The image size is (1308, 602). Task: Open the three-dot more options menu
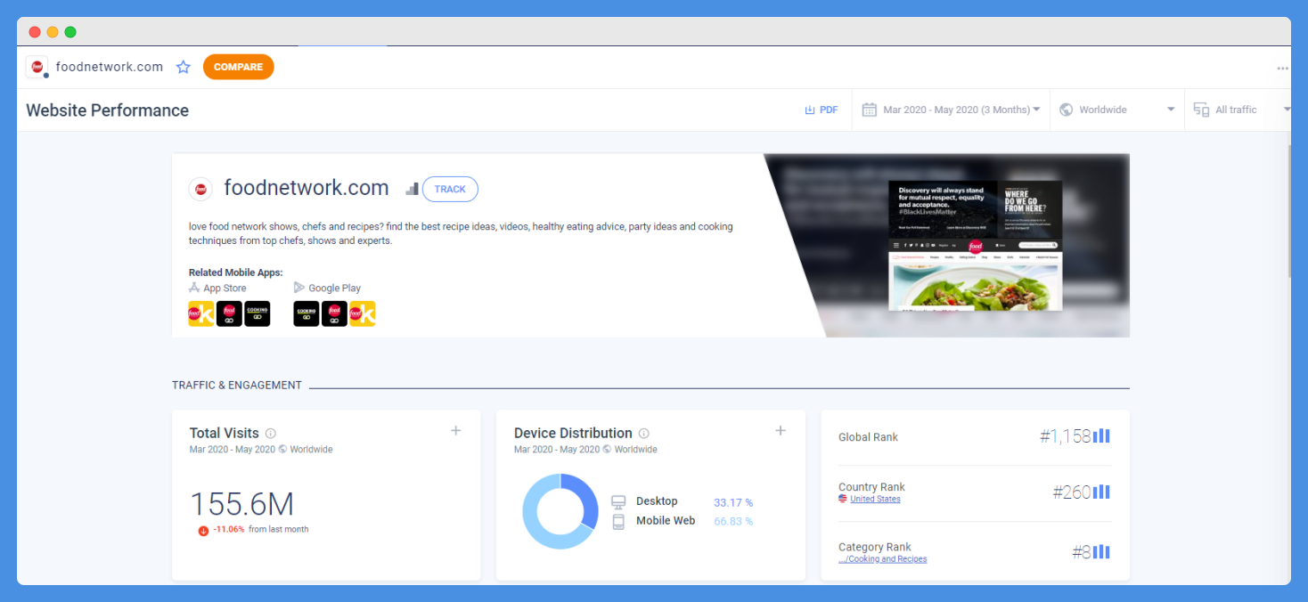(1282, 68)
